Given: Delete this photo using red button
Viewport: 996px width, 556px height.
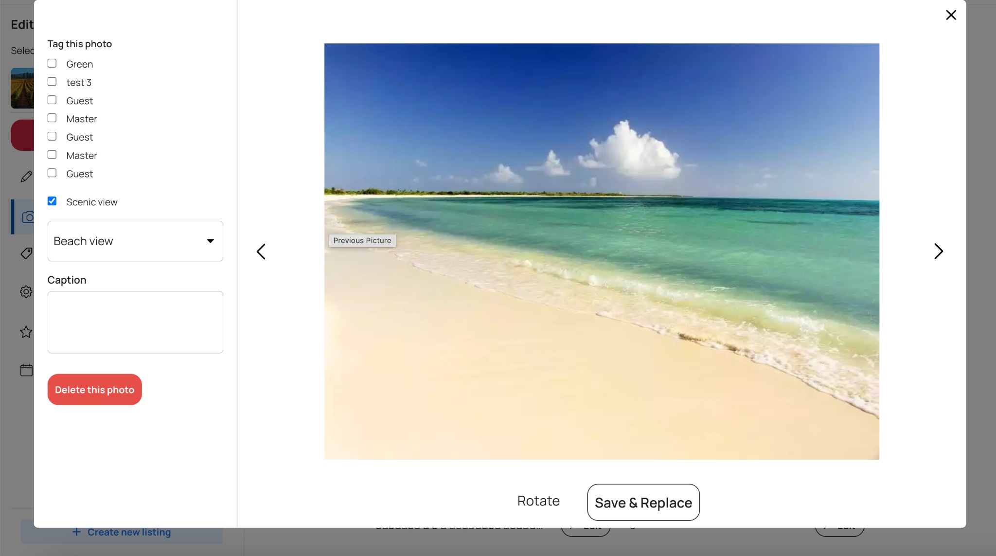Looking at the screenshot, I should click(94, 390).
